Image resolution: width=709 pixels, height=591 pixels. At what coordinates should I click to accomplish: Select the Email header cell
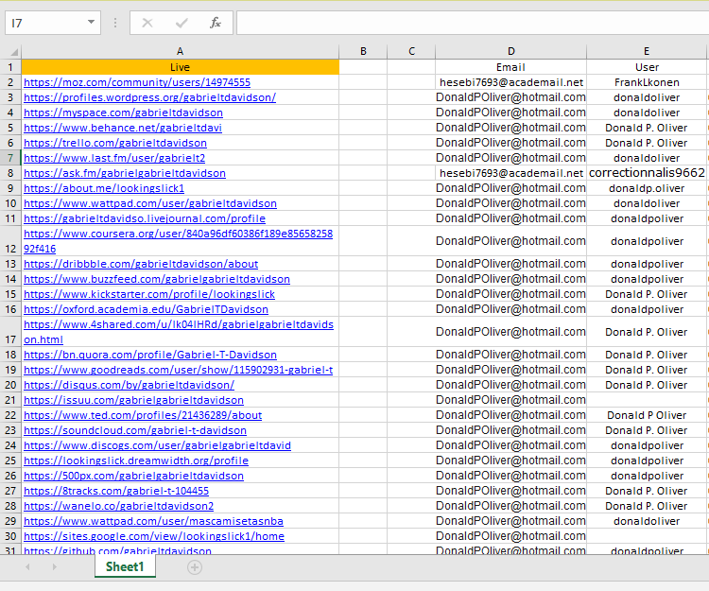click(x=510, y=67)
